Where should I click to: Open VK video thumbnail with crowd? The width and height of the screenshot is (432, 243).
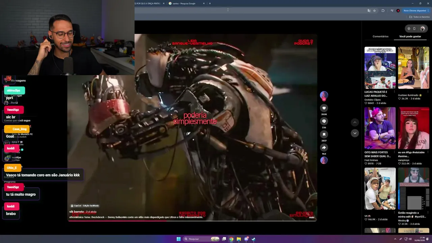pyautogui.click(x=380, y=189)
